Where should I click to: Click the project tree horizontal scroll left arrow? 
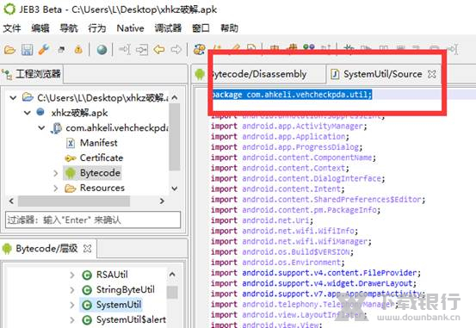[x=11, y=201]
